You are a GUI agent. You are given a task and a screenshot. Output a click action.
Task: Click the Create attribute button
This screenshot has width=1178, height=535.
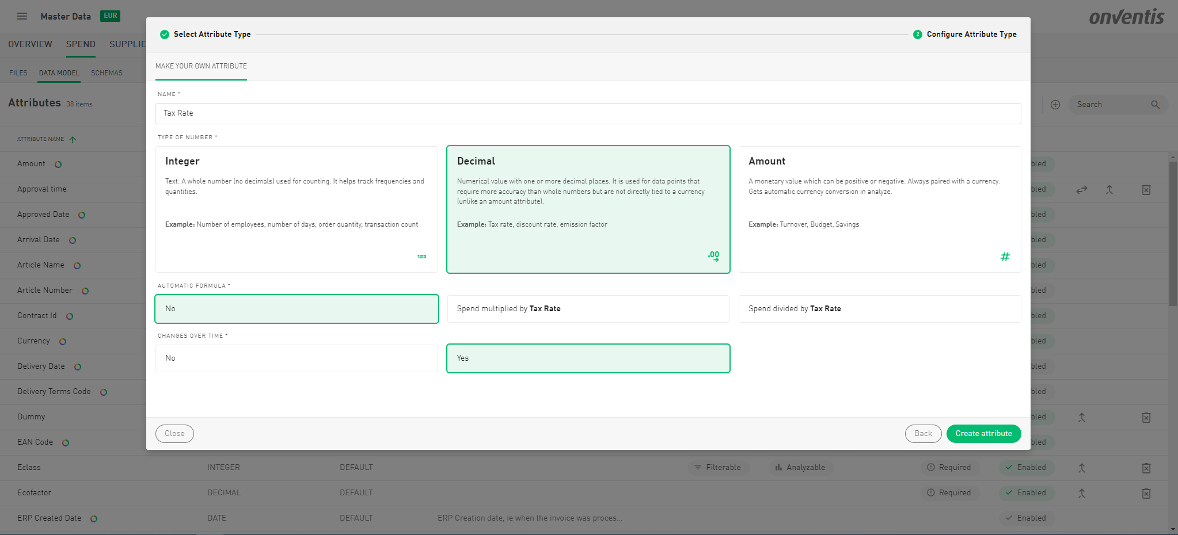click(x=983, y=434)
